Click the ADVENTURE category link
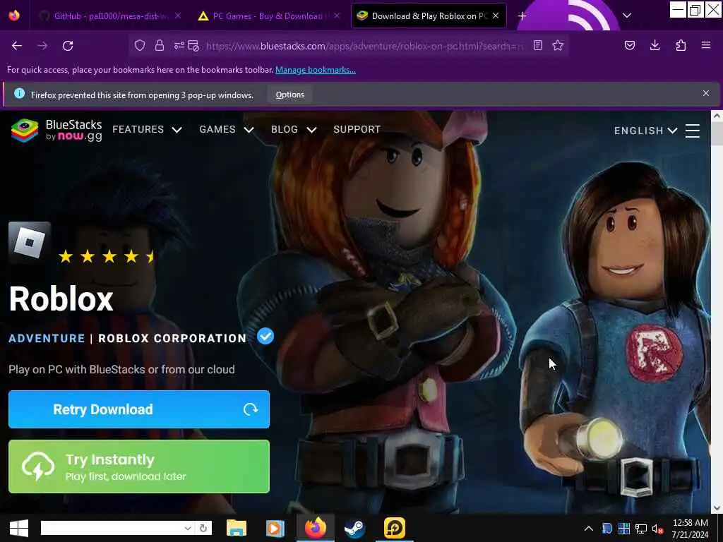The width and height of the screenshot is (723, 542). pyautogui.click(x=47, y=338)
